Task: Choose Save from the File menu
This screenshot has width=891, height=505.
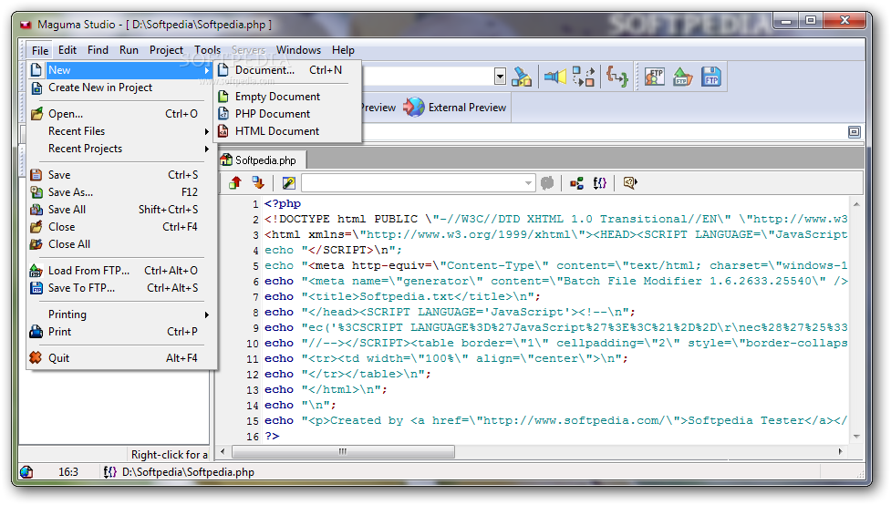Action: pyautogui.click(x=121, y=175)
